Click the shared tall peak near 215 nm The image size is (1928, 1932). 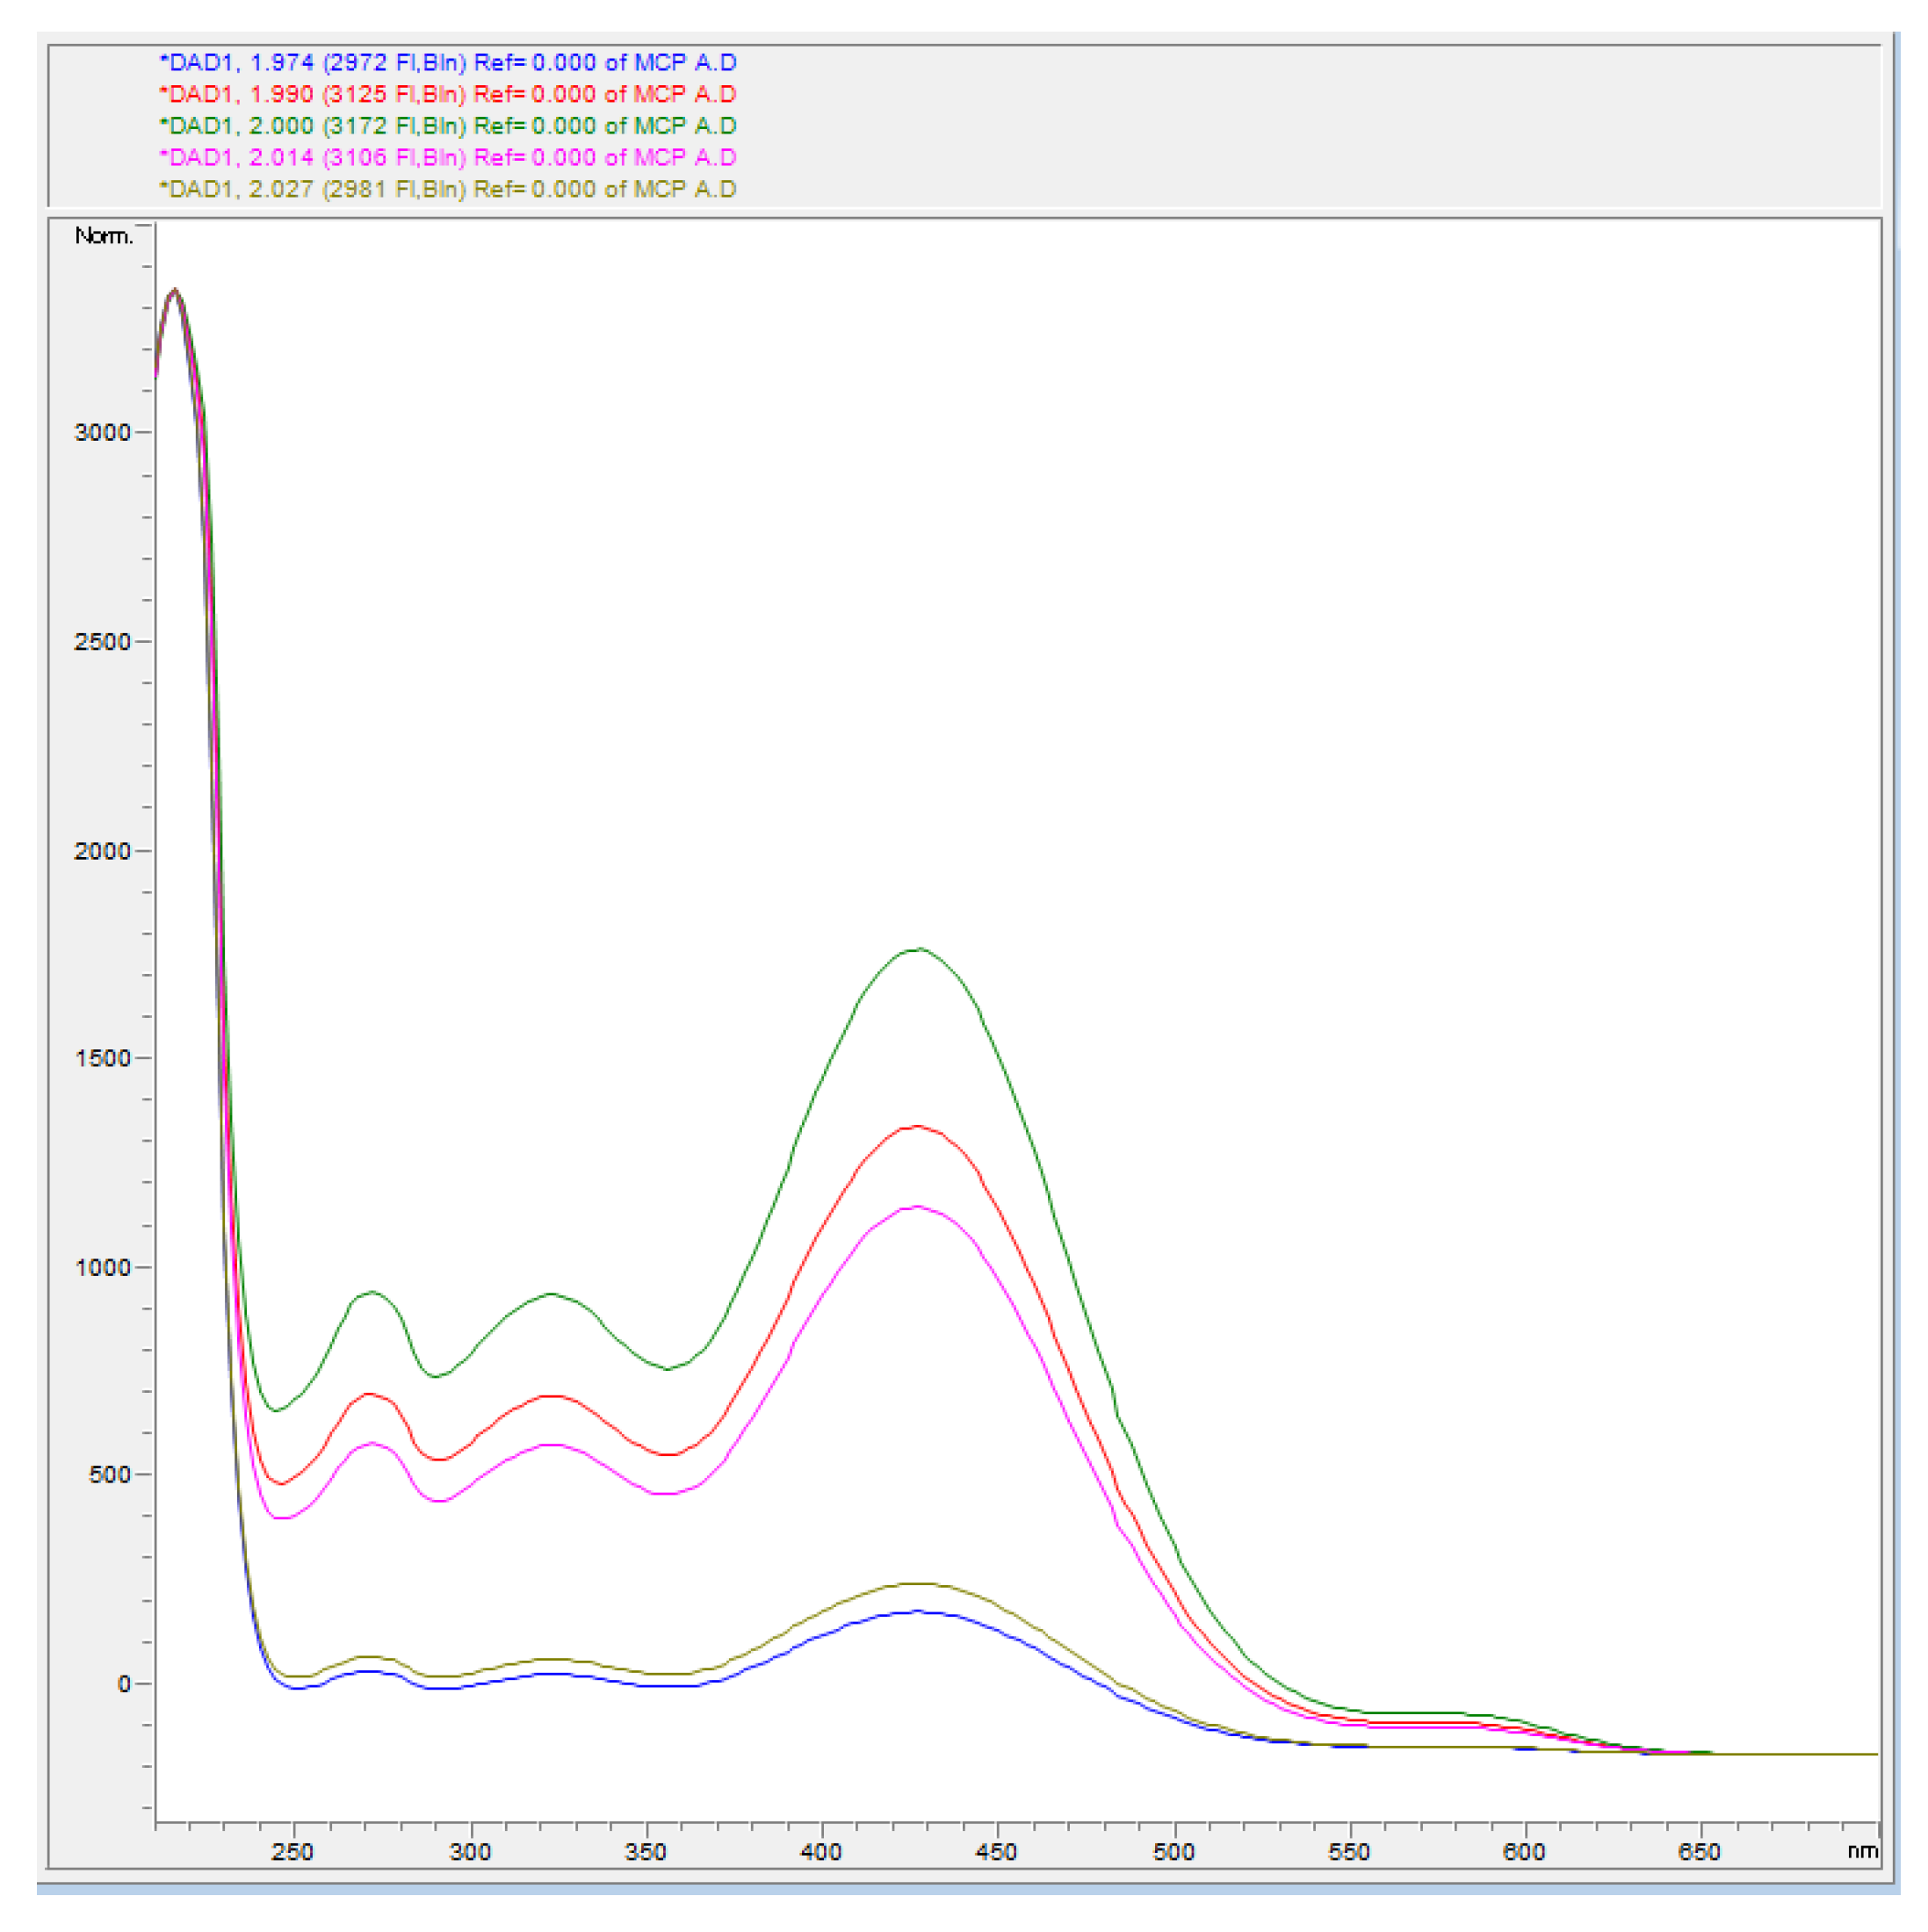point(176,290)
